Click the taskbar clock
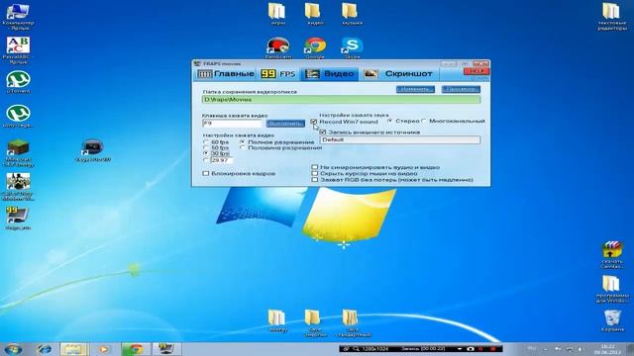Screen dimensions: 634x356 [x=607, y=349]
